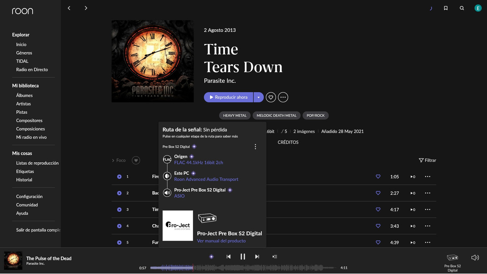Screen dimensions: 487x274
Task: Open TIDAL in the sidebar
Action: click(x=22, y=61)
